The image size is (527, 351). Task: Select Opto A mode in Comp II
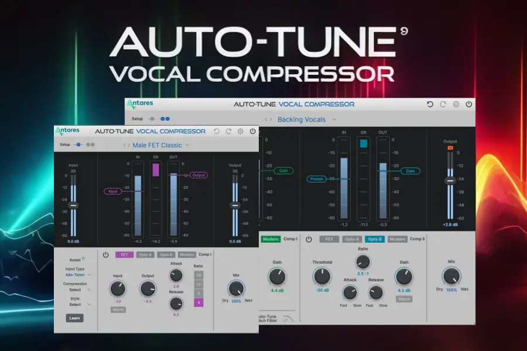click(x=352, y=239)
